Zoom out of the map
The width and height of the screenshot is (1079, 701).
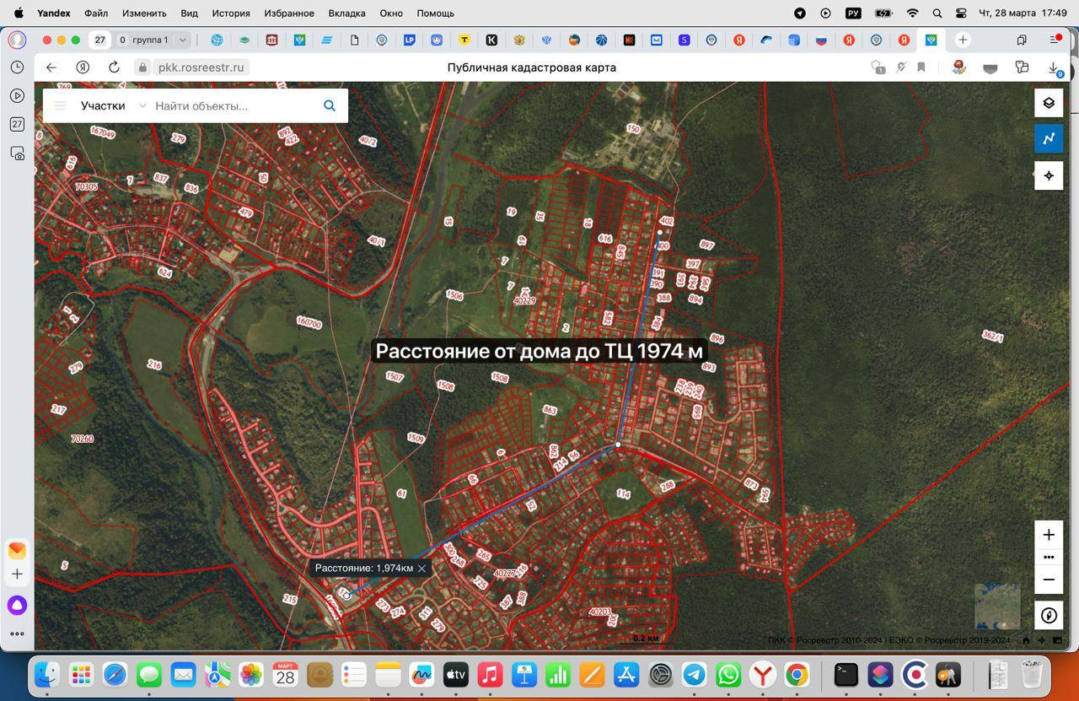(1049, 580)
